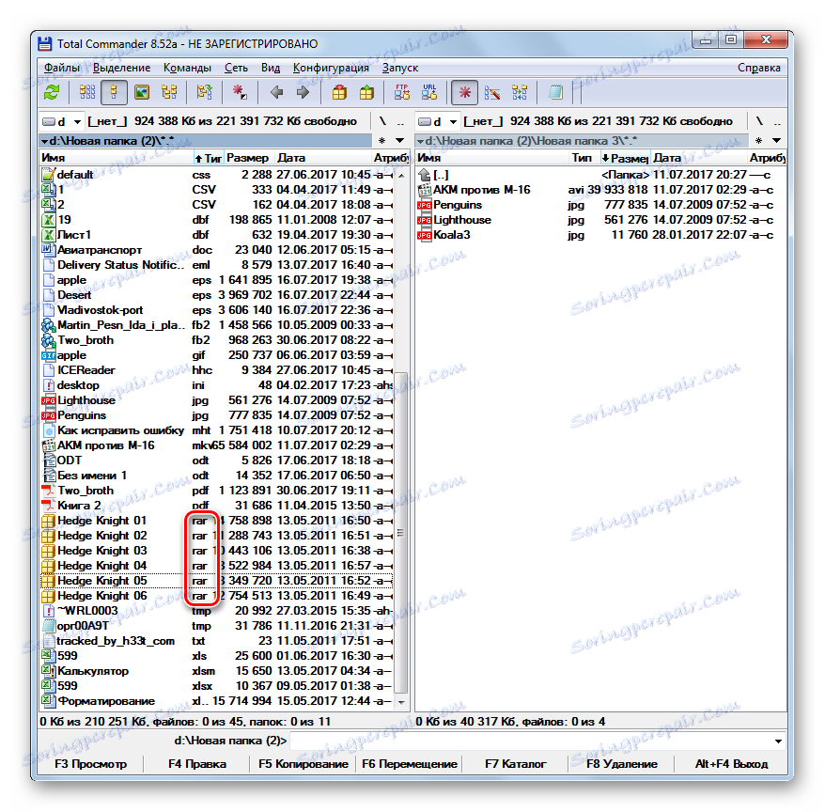Open FTP connection via FTP icon
Image resolution: width=825 pixels, height=812 pixels.
(x=402, y=93)
